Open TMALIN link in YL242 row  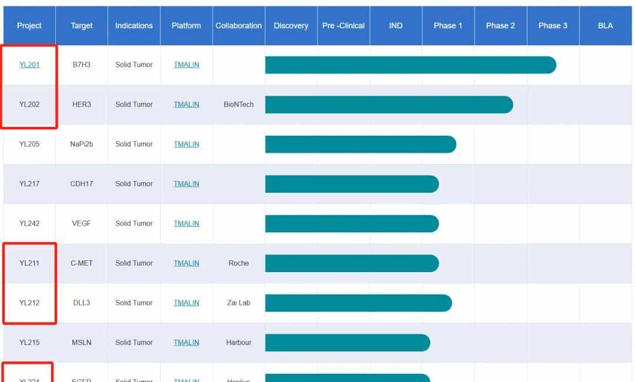click(186, 223)
